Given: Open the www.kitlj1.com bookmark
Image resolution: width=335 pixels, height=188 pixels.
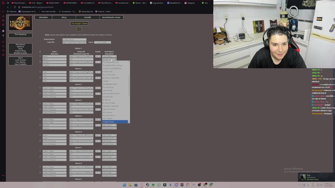Looking at the screenshot, I should [86, 11].
